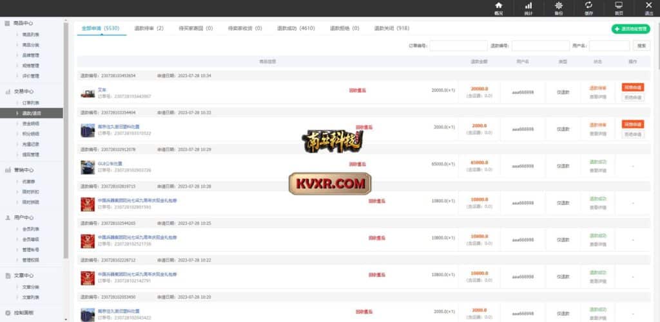Open 商品分类 in the sidebar
This screenshot has height=322, width=660.
pyautogui.click(x=30, y=45)
